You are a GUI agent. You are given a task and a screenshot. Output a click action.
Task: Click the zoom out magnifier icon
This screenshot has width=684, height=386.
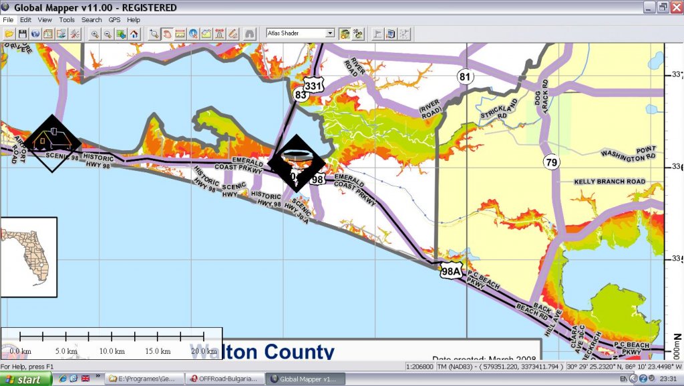(108, 33)
